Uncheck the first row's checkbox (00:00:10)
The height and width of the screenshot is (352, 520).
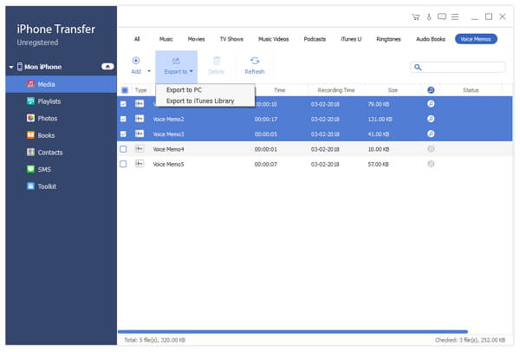[x=123, y=104]
